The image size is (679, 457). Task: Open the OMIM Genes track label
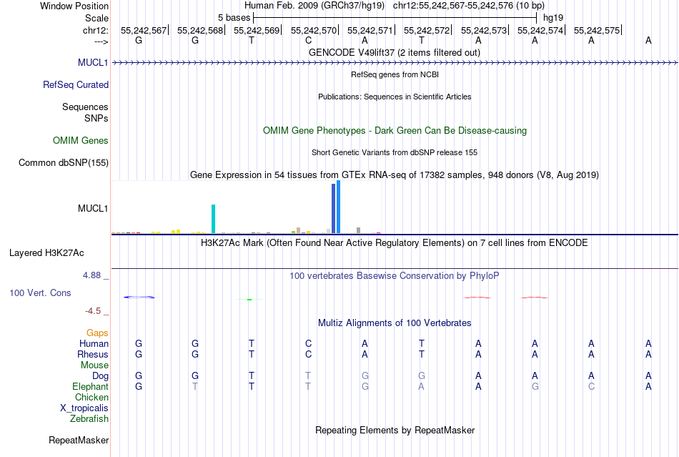click(81, 141)
